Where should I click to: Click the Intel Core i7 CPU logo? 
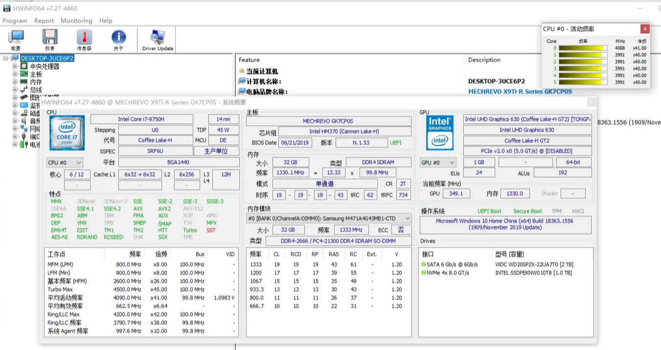point(67,132)
